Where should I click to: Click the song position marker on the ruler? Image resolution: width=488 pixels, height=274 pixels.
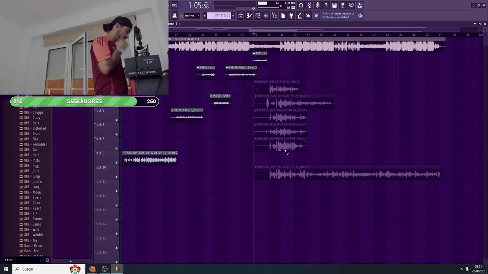[254, 34]
